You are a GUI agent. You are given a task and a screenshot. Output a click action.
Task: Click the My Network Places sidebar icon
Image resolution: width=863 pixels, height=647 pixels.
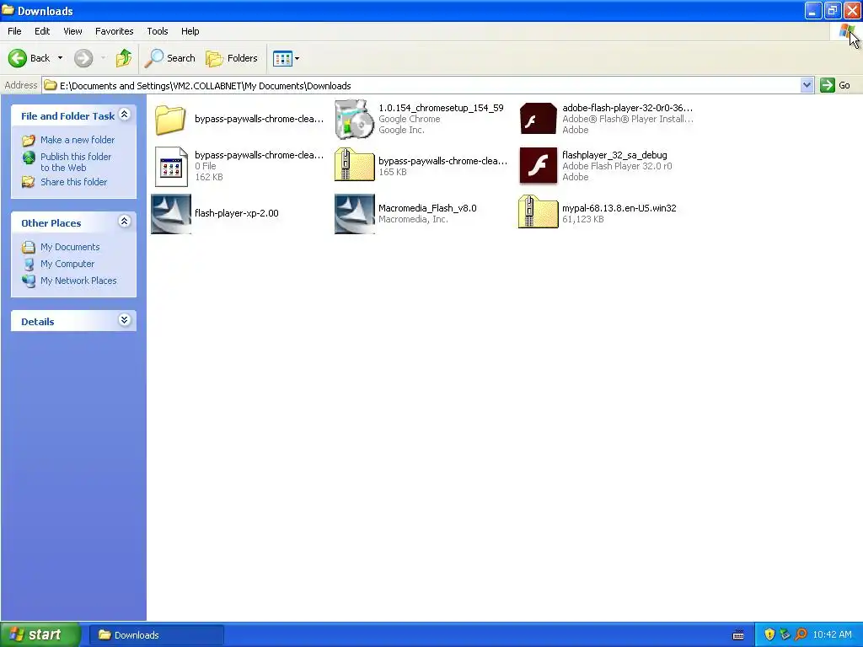click(x=29, y=281)
